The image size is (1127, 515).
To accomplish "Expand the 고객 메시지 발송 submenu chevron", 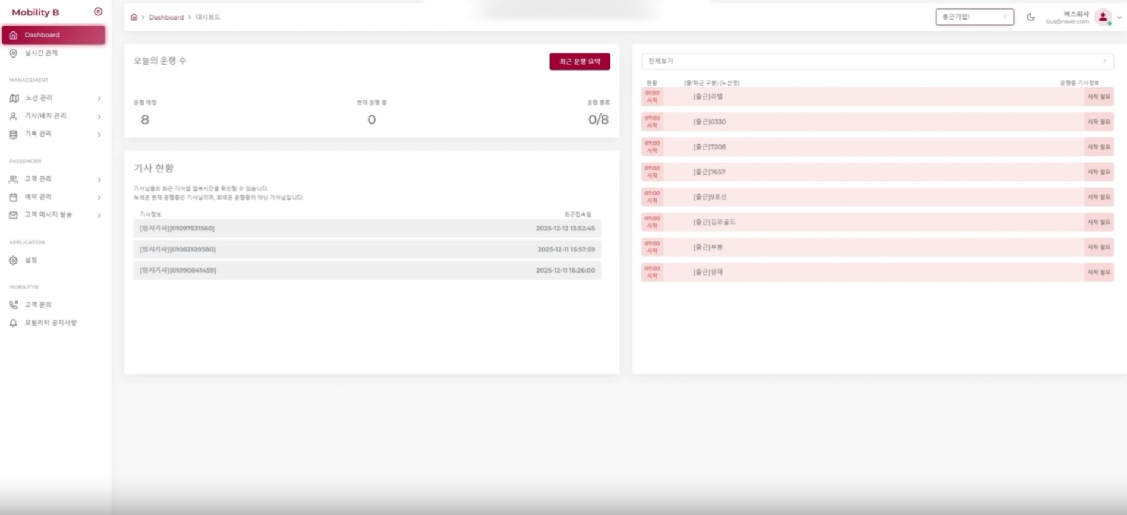I will point(99,215).
